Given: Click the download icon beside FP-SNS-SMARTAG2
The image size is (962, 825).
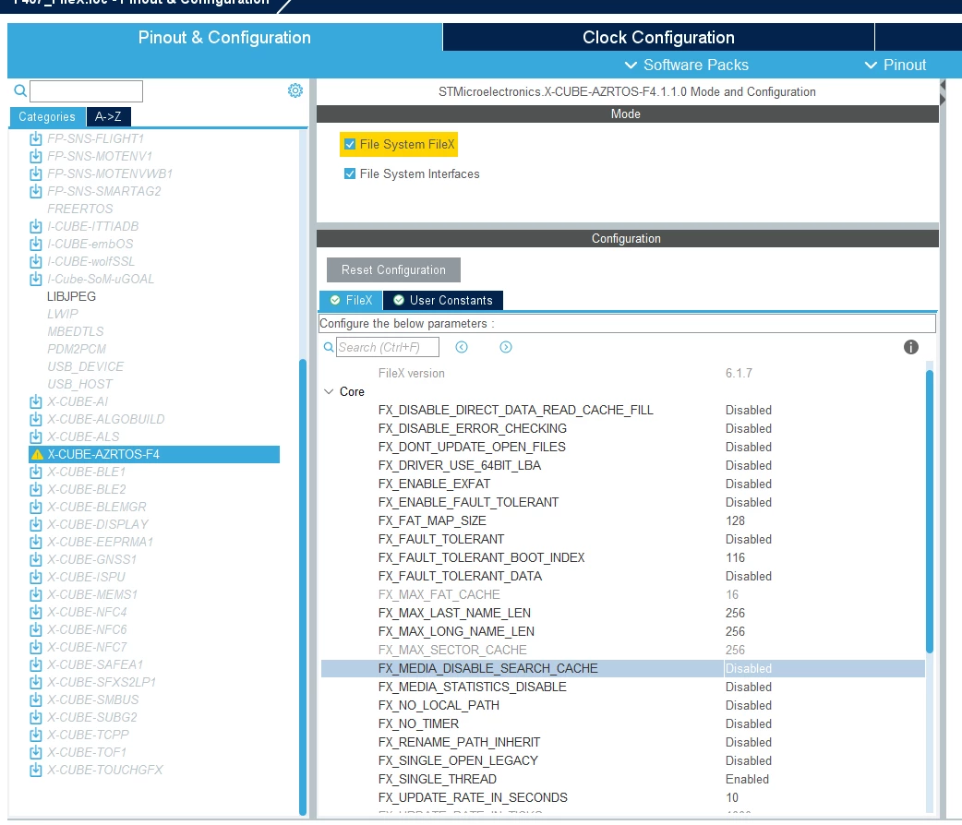Looking at the screenshot, I should click(36, 191).
